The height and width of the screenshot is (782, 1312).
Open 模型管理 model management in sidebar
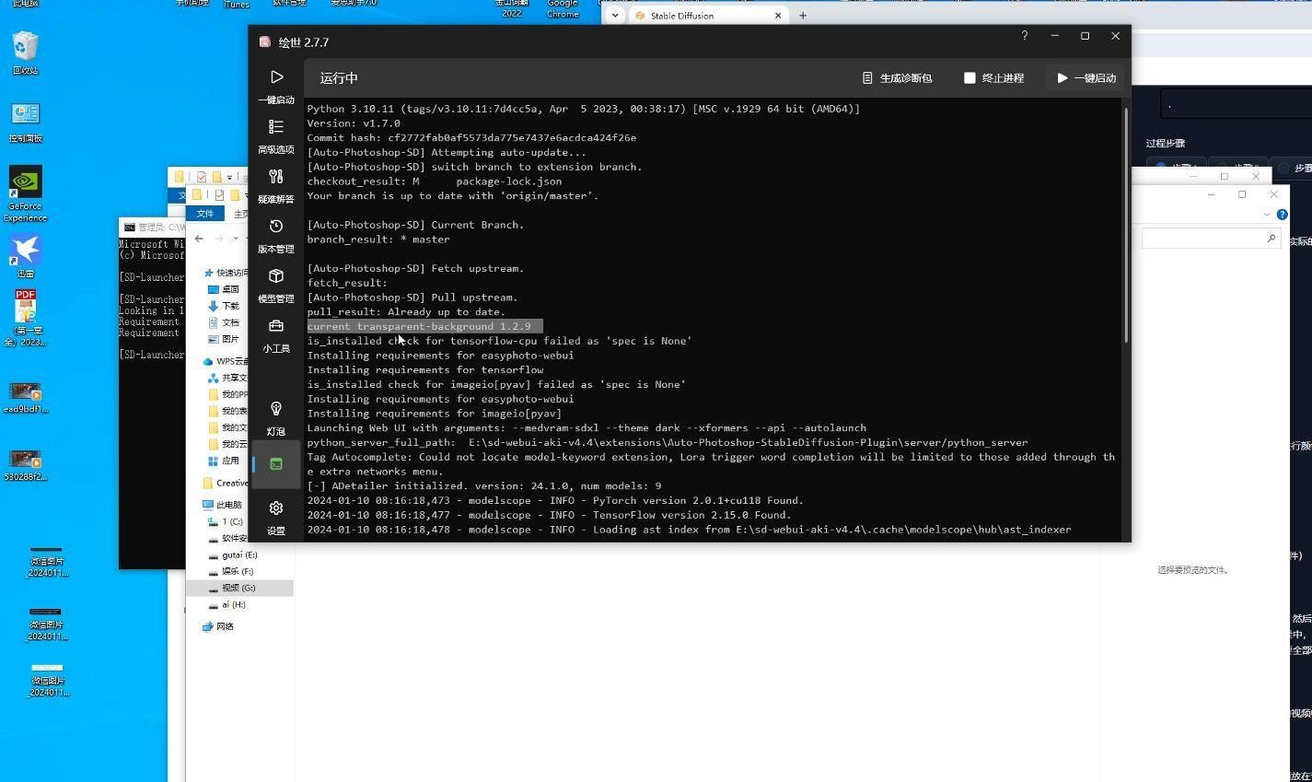tap(276, 285)
